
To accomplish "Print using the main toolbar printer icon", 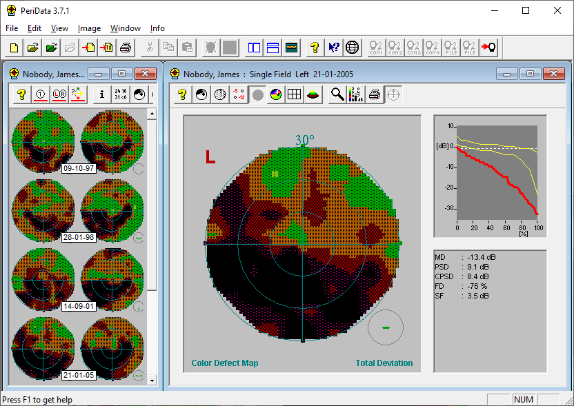I will 126,48.
